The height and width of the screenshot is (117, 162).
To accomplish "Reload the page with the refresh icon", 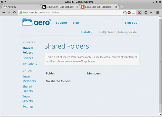I will pyautogui.click(x=15, y=13).
